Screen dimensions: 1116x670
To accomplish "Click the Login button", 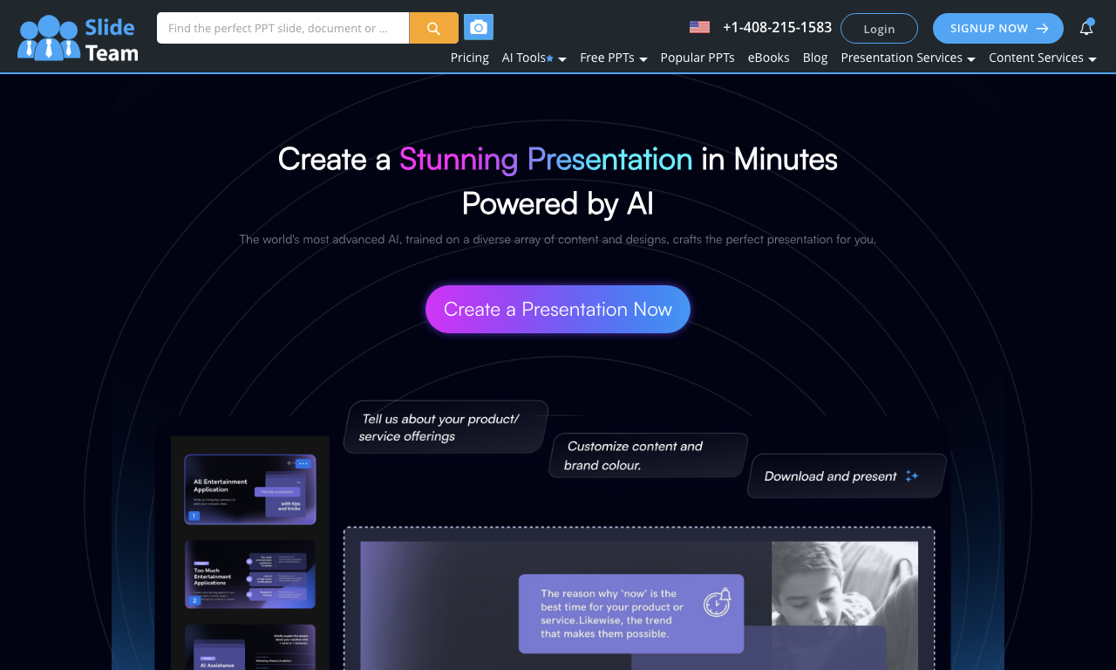I will pos(879,28).
